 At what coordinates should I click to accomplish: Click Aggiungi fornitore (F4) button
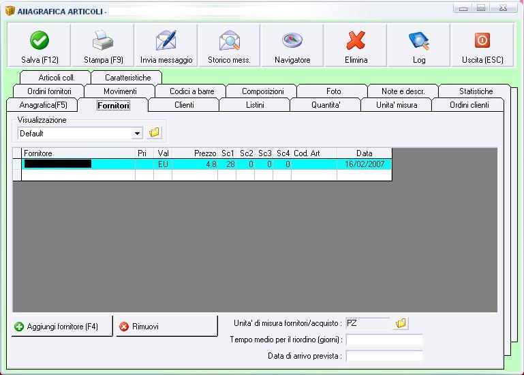[x=62, y=326]
